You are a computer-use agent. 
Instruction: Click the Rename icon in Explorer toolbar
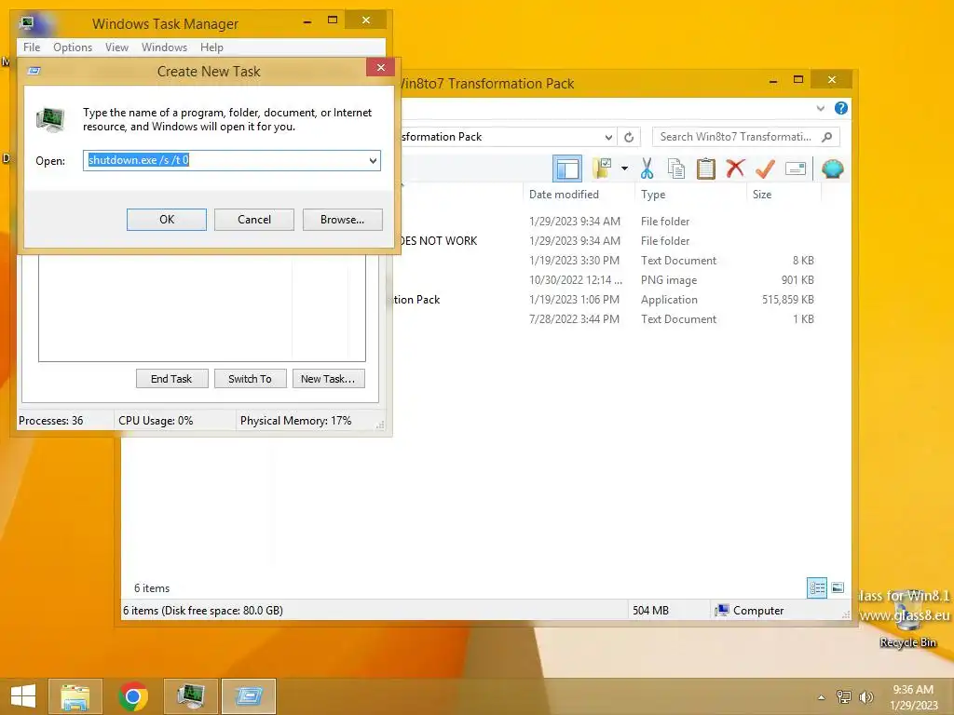[796, 169]
